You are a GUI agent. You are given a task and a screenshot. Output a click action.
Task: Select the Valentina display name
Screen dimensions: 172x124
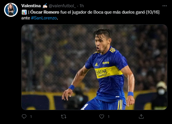(x=31, y=6)
